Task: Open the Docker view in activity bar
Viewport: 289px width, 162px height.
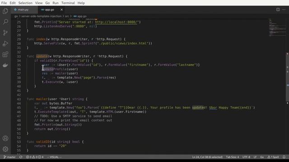Action: (x=5, y=65)
